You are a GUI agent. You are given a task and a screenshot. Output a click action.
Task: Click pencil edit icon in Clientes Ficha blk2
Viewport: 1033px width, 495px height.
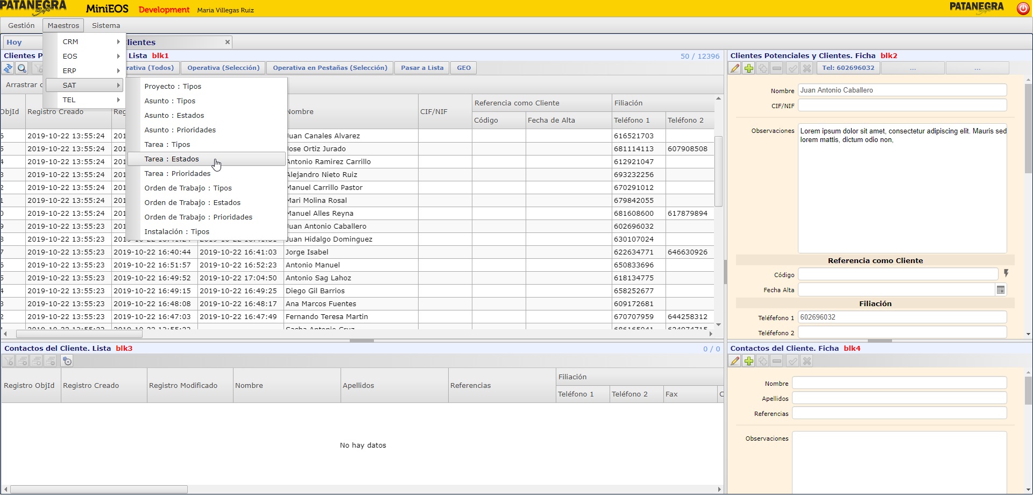pyautogui.click(x=735, y=68)
